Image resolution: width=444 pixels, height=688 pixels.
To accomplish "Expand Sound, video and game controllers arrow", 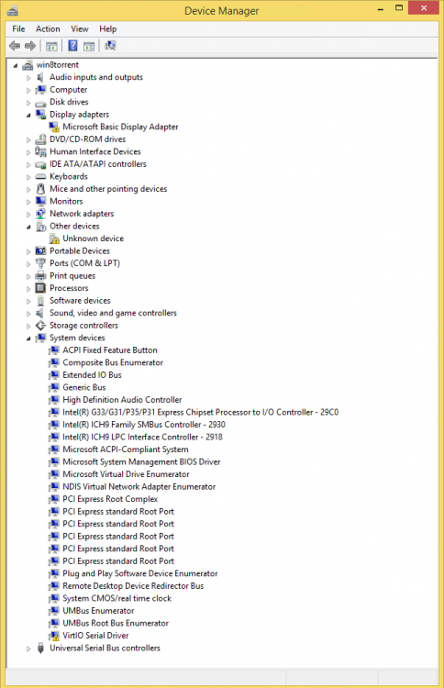I will click(x=28, y=314).
